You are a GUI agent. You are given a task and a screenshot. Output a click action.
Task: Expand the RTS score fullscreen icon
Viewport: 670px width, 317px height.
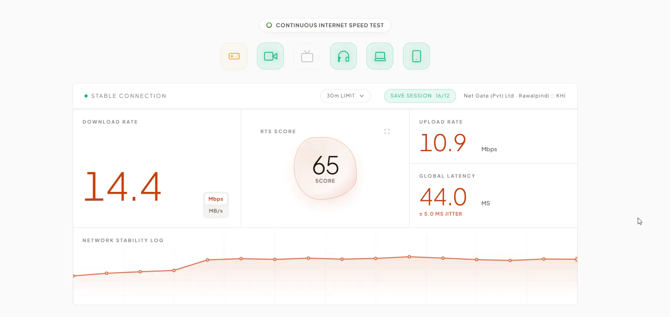pos(387,132)
